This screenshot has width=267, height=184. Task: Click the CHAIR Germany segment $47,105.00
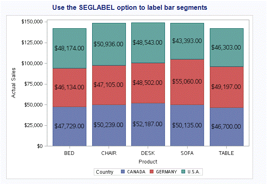click(x=109, y=85)
